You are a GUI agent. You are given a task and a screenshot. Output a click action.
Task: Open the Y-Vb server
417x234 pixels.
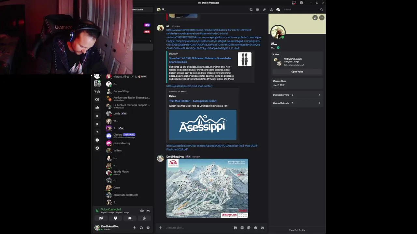click(97, 92)
